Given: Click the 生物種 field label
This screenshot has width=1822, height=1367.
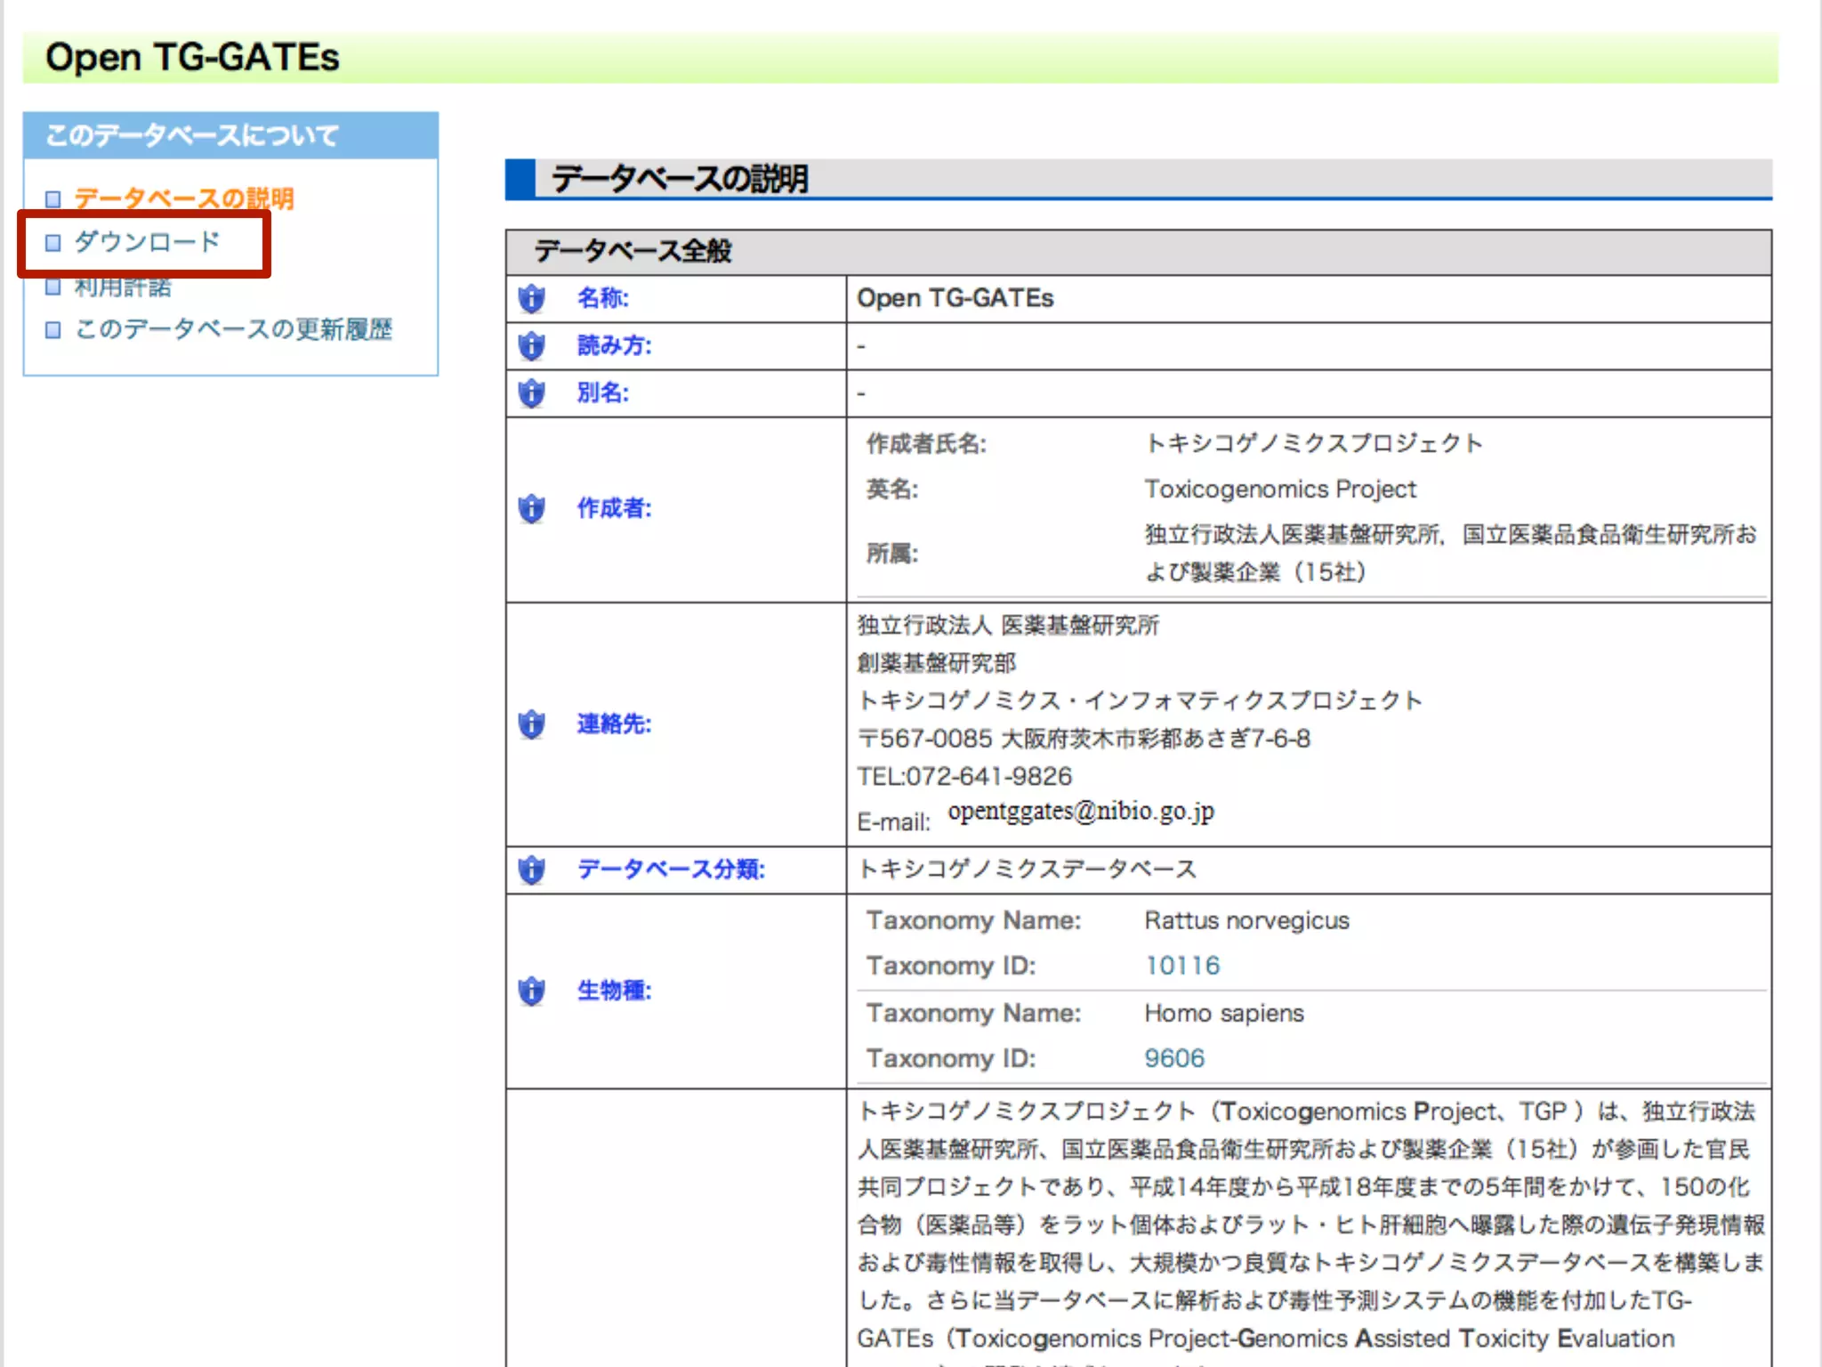Looking at the screenshot, I should pyautogui.click(x=614, y=990).
